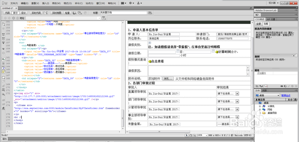Open the layout icon dropdown in menu bar
Viewport: 299px width, 142px height.
(x=123, y=3)
